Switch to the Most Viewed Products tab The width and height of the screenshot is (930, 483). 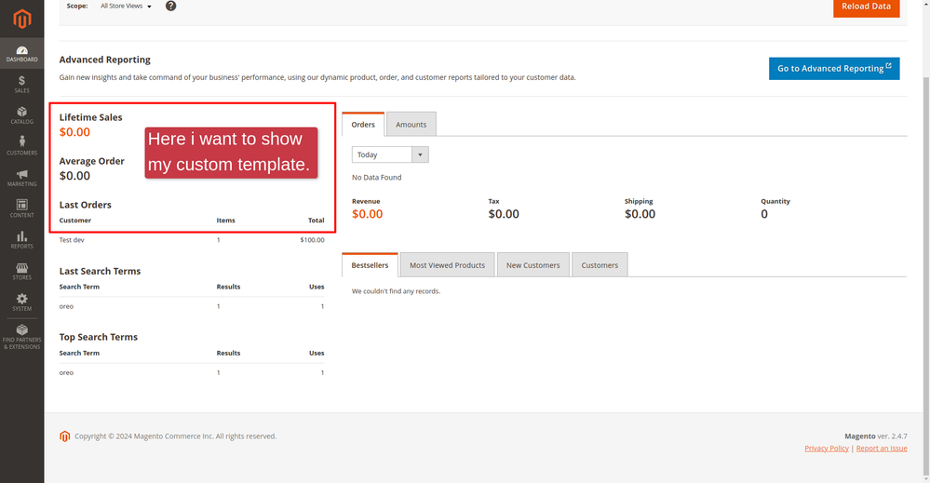[447, 265]
